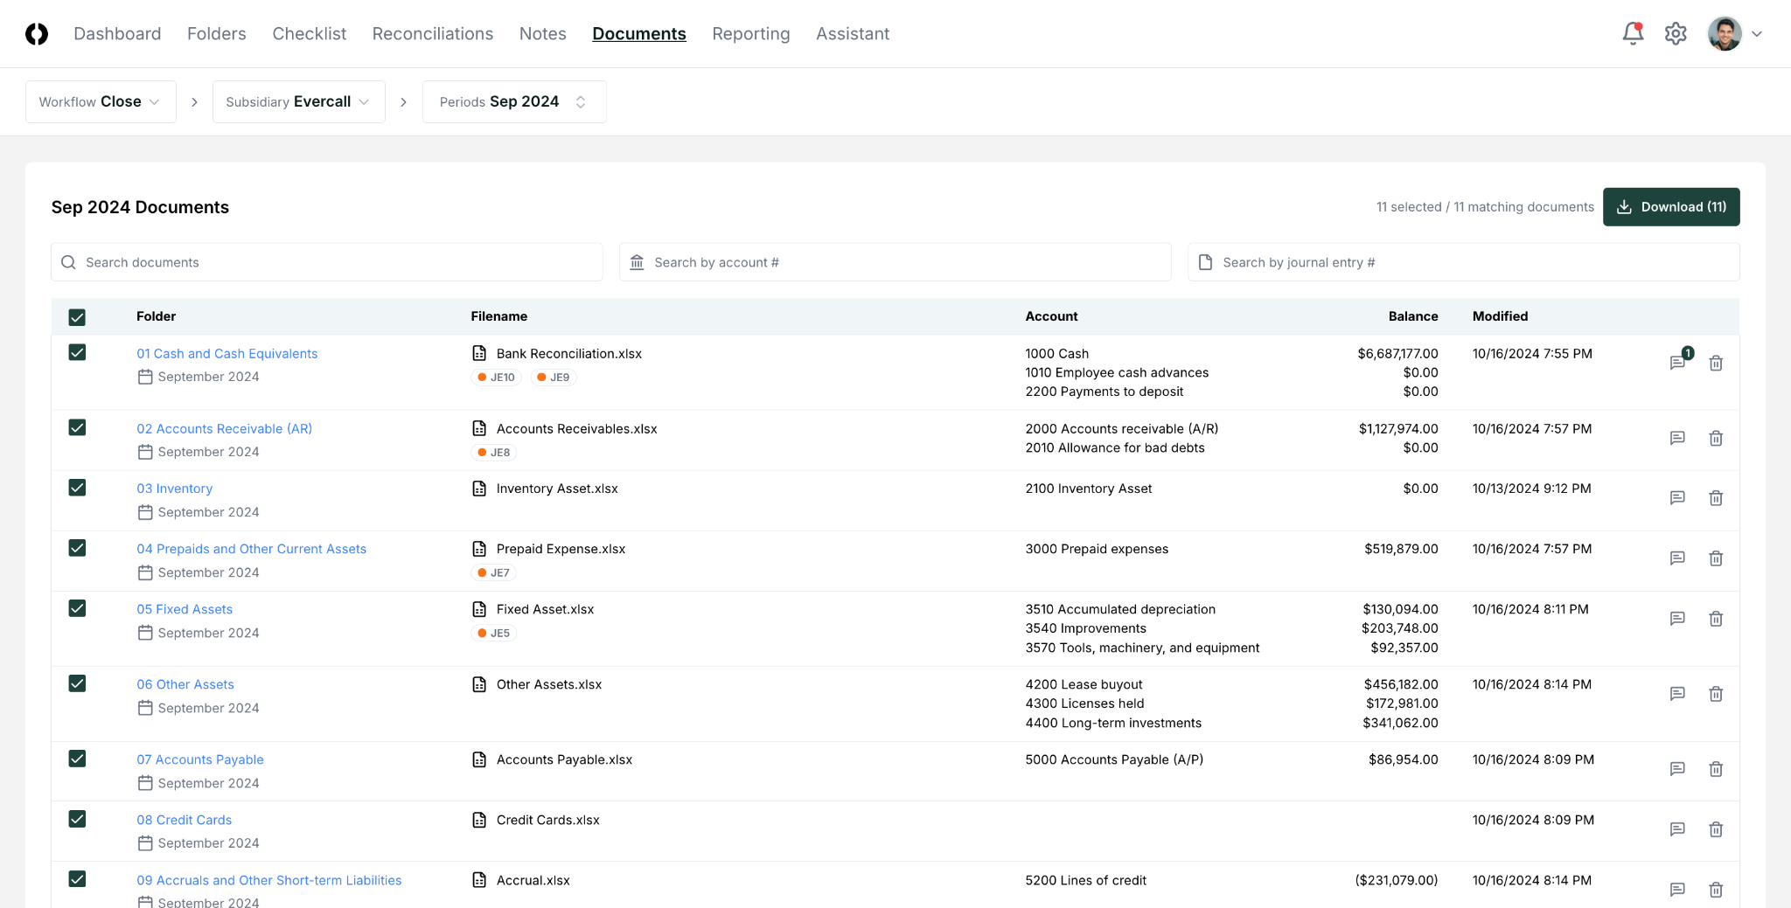
Task: Open the Assistant menu item
Action: 853,33
